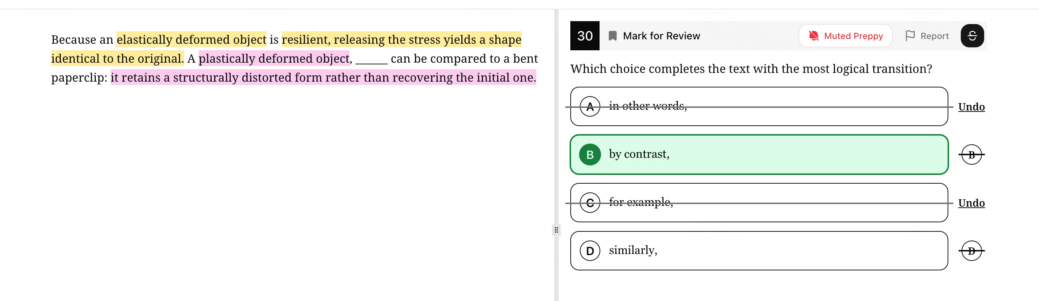Viewport: 1039px width, 301px height.
Task: Undo the elimination of choice C
Action: [x=971, y=203]
